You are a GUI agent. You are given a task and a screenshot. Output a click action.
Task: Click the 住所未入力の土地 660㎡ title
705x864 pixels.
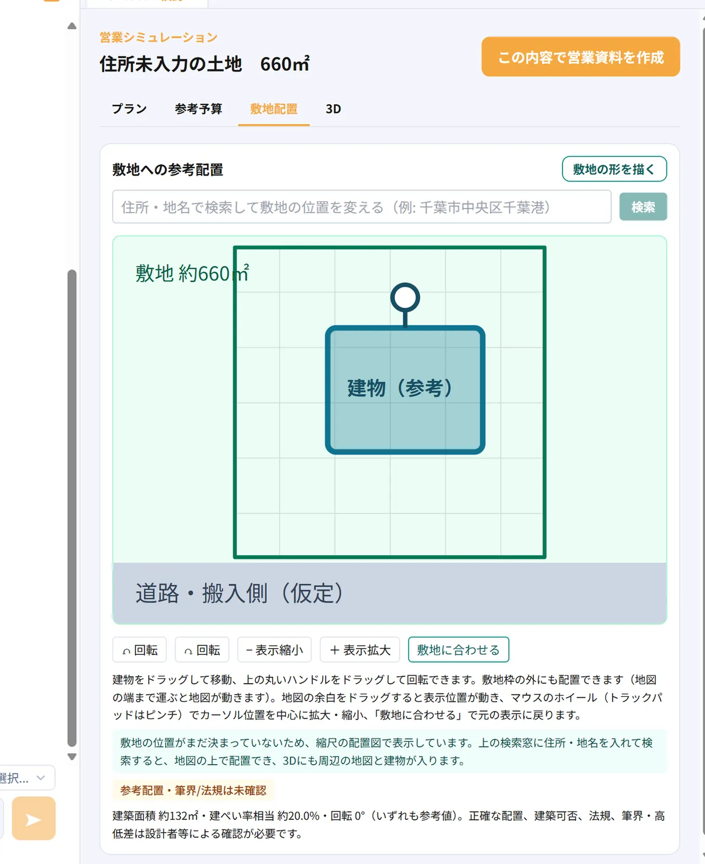[205, 64]
